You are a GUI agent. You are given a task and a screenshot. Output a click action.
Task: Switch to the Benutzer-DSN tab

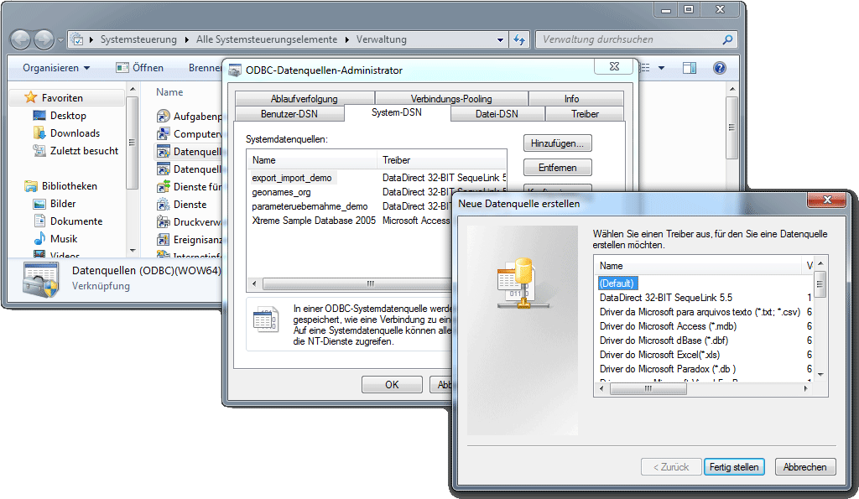pyautogui.click(x=289, y=114)
